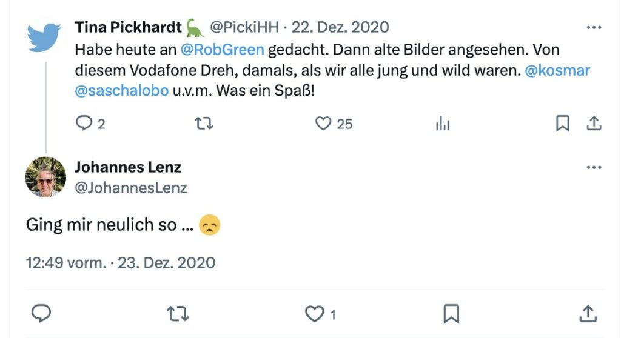
Task: Open the @kosmar profile mention
Action: [x=557, y=70]
